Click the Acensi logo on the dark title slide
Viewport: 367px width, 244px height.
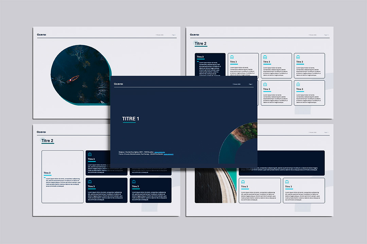tap(119, 84)
